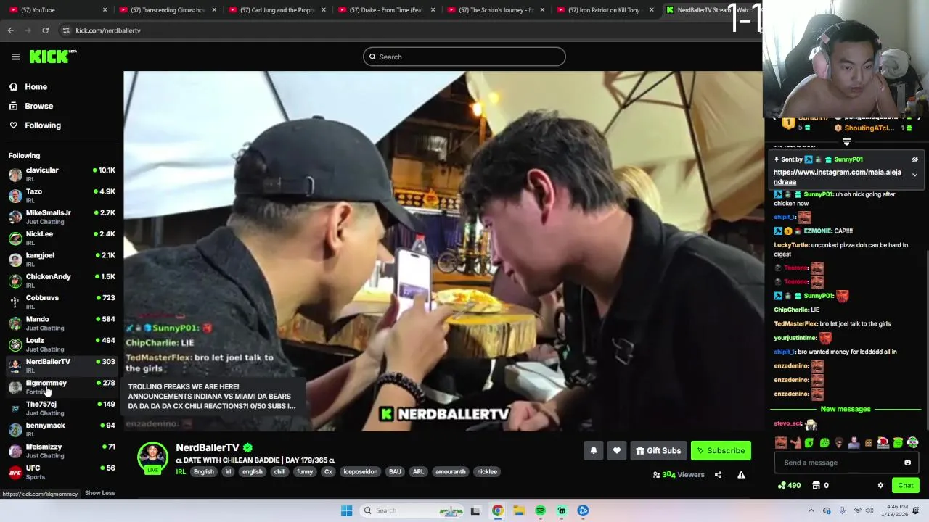This screenshot has width=929, height=522.
Task: Open the Kick hamburger menu
Action: pyautogui.click(x=15, y=57)
